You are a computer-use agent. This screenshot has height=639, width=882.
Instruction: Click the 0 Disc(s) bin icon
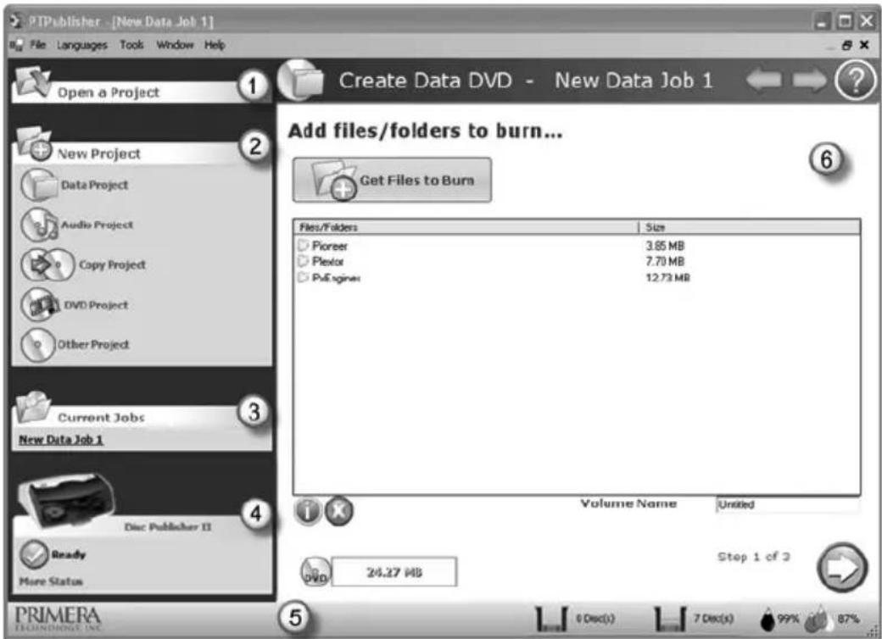click(x=550, y=619)
